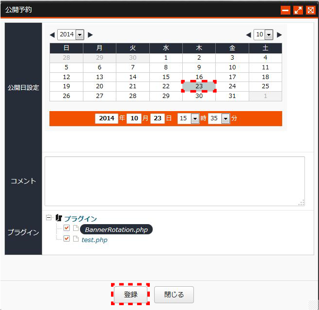
Task: Select greyed November 1 cell
Action: click(x=265, y=96)
